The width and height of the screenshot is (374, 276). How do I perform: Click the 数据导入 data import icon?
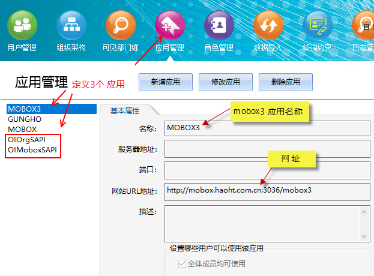(268, 25)
